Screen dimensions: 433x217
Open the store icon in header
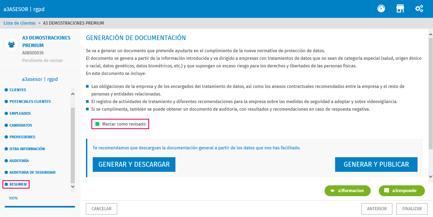click(x=400, y=9)
